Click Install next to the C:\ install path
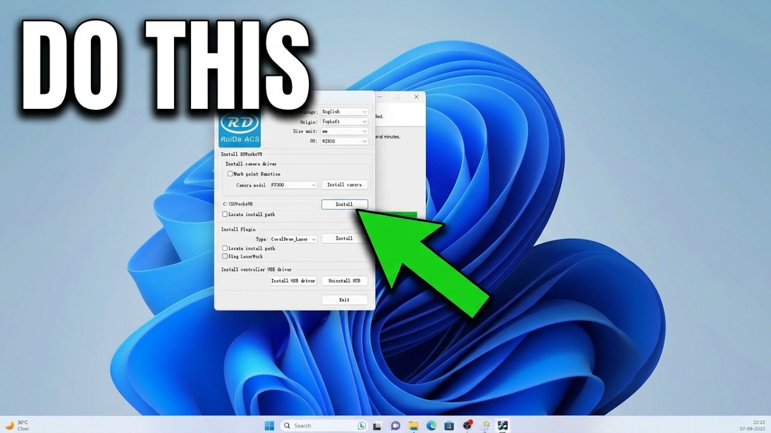This screenshot has width=771, height=433. pyautogui.click(x=345, y=204)
